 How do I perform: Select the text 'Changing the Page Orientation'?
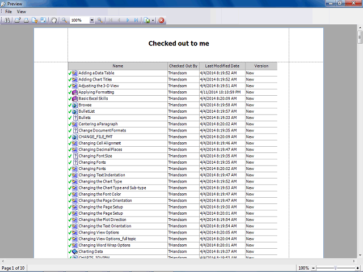105,201
